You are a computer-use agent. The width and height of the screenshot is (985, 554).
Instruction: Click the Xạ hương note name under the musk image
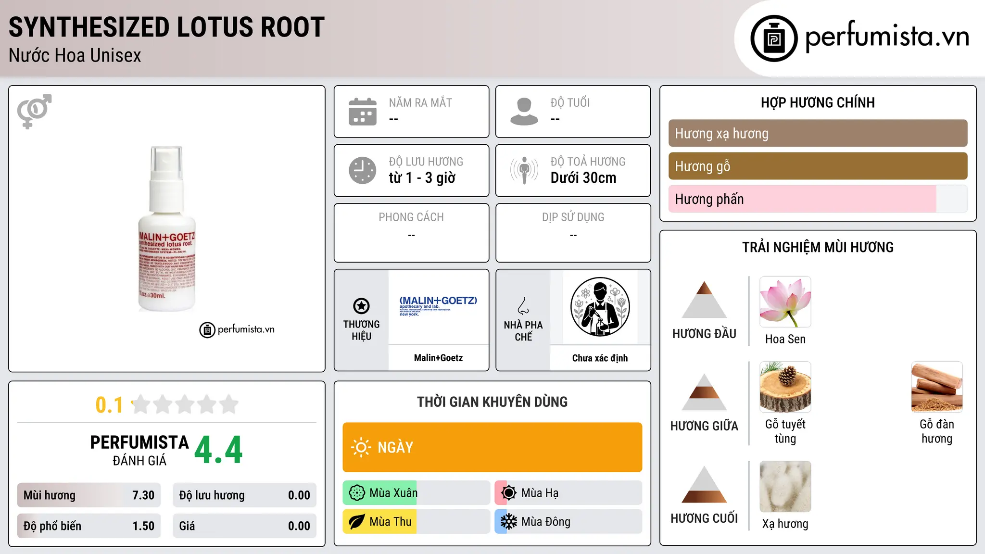click(785, 524)
